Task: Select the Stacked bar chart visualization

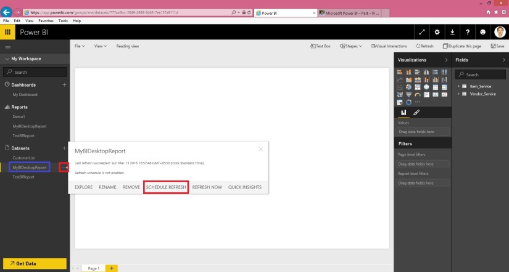Action: point(400,72)
